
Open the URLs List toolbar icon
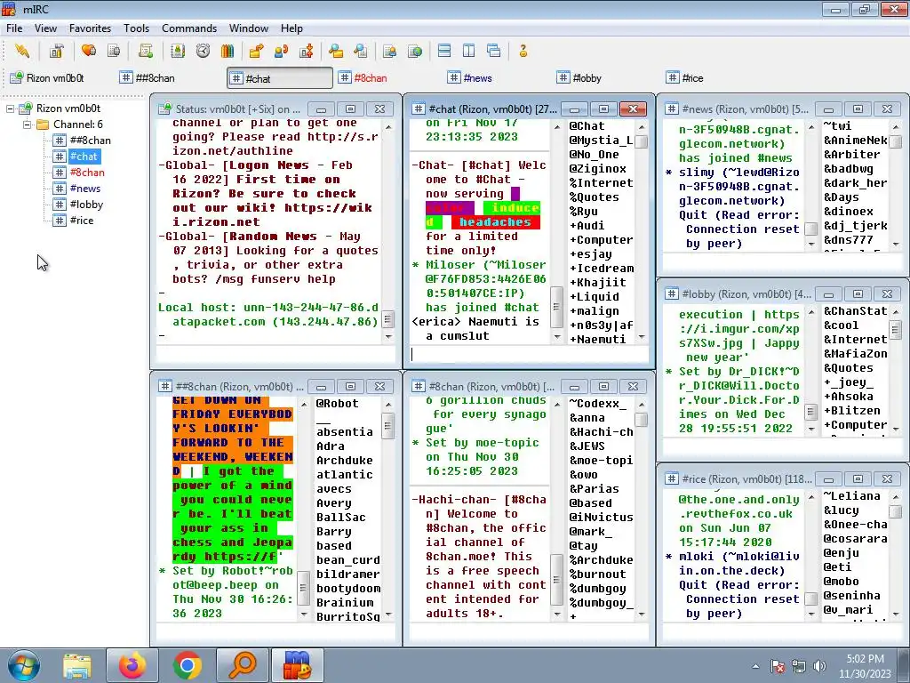pos(415,51)
